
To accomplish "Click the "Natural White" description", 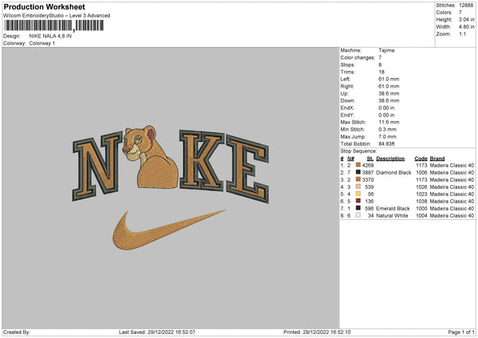I will tap(392, 216).
